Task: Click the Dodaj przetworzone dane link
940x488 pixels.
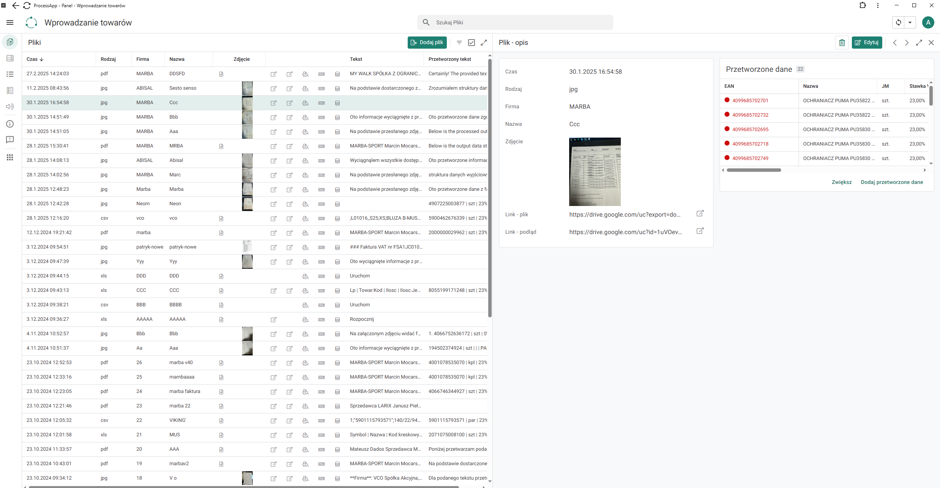Action: click(x=892, y=182)
